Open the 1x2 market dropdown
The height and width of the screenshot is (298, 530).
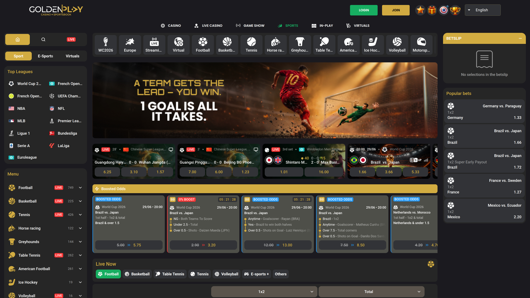click(264, 292)
